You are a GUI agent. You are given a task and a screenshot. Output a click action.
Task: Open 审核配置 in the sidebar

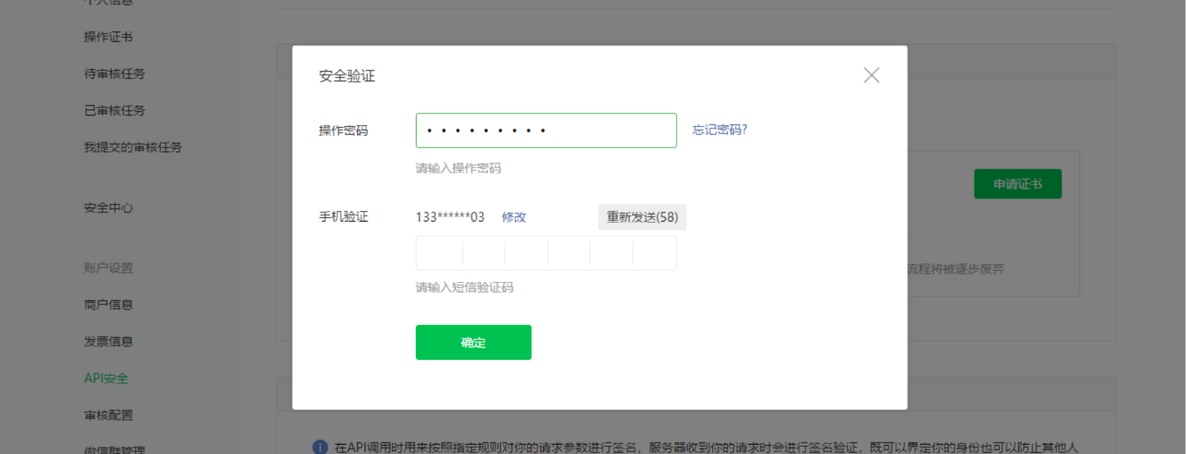point(108,415)
